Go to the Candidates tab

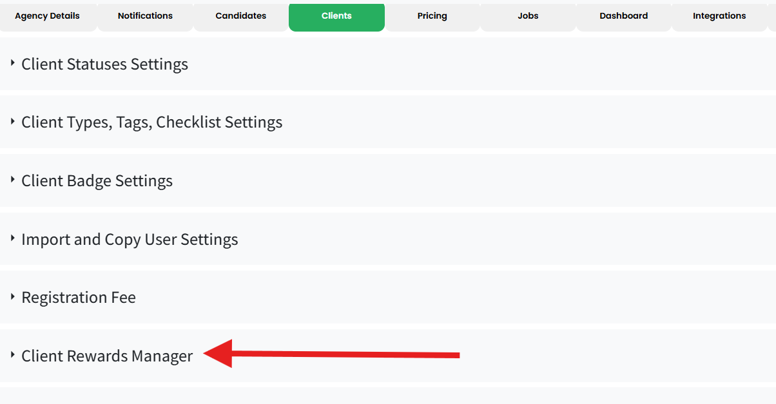pyautogui.click(x=241, y=16)
